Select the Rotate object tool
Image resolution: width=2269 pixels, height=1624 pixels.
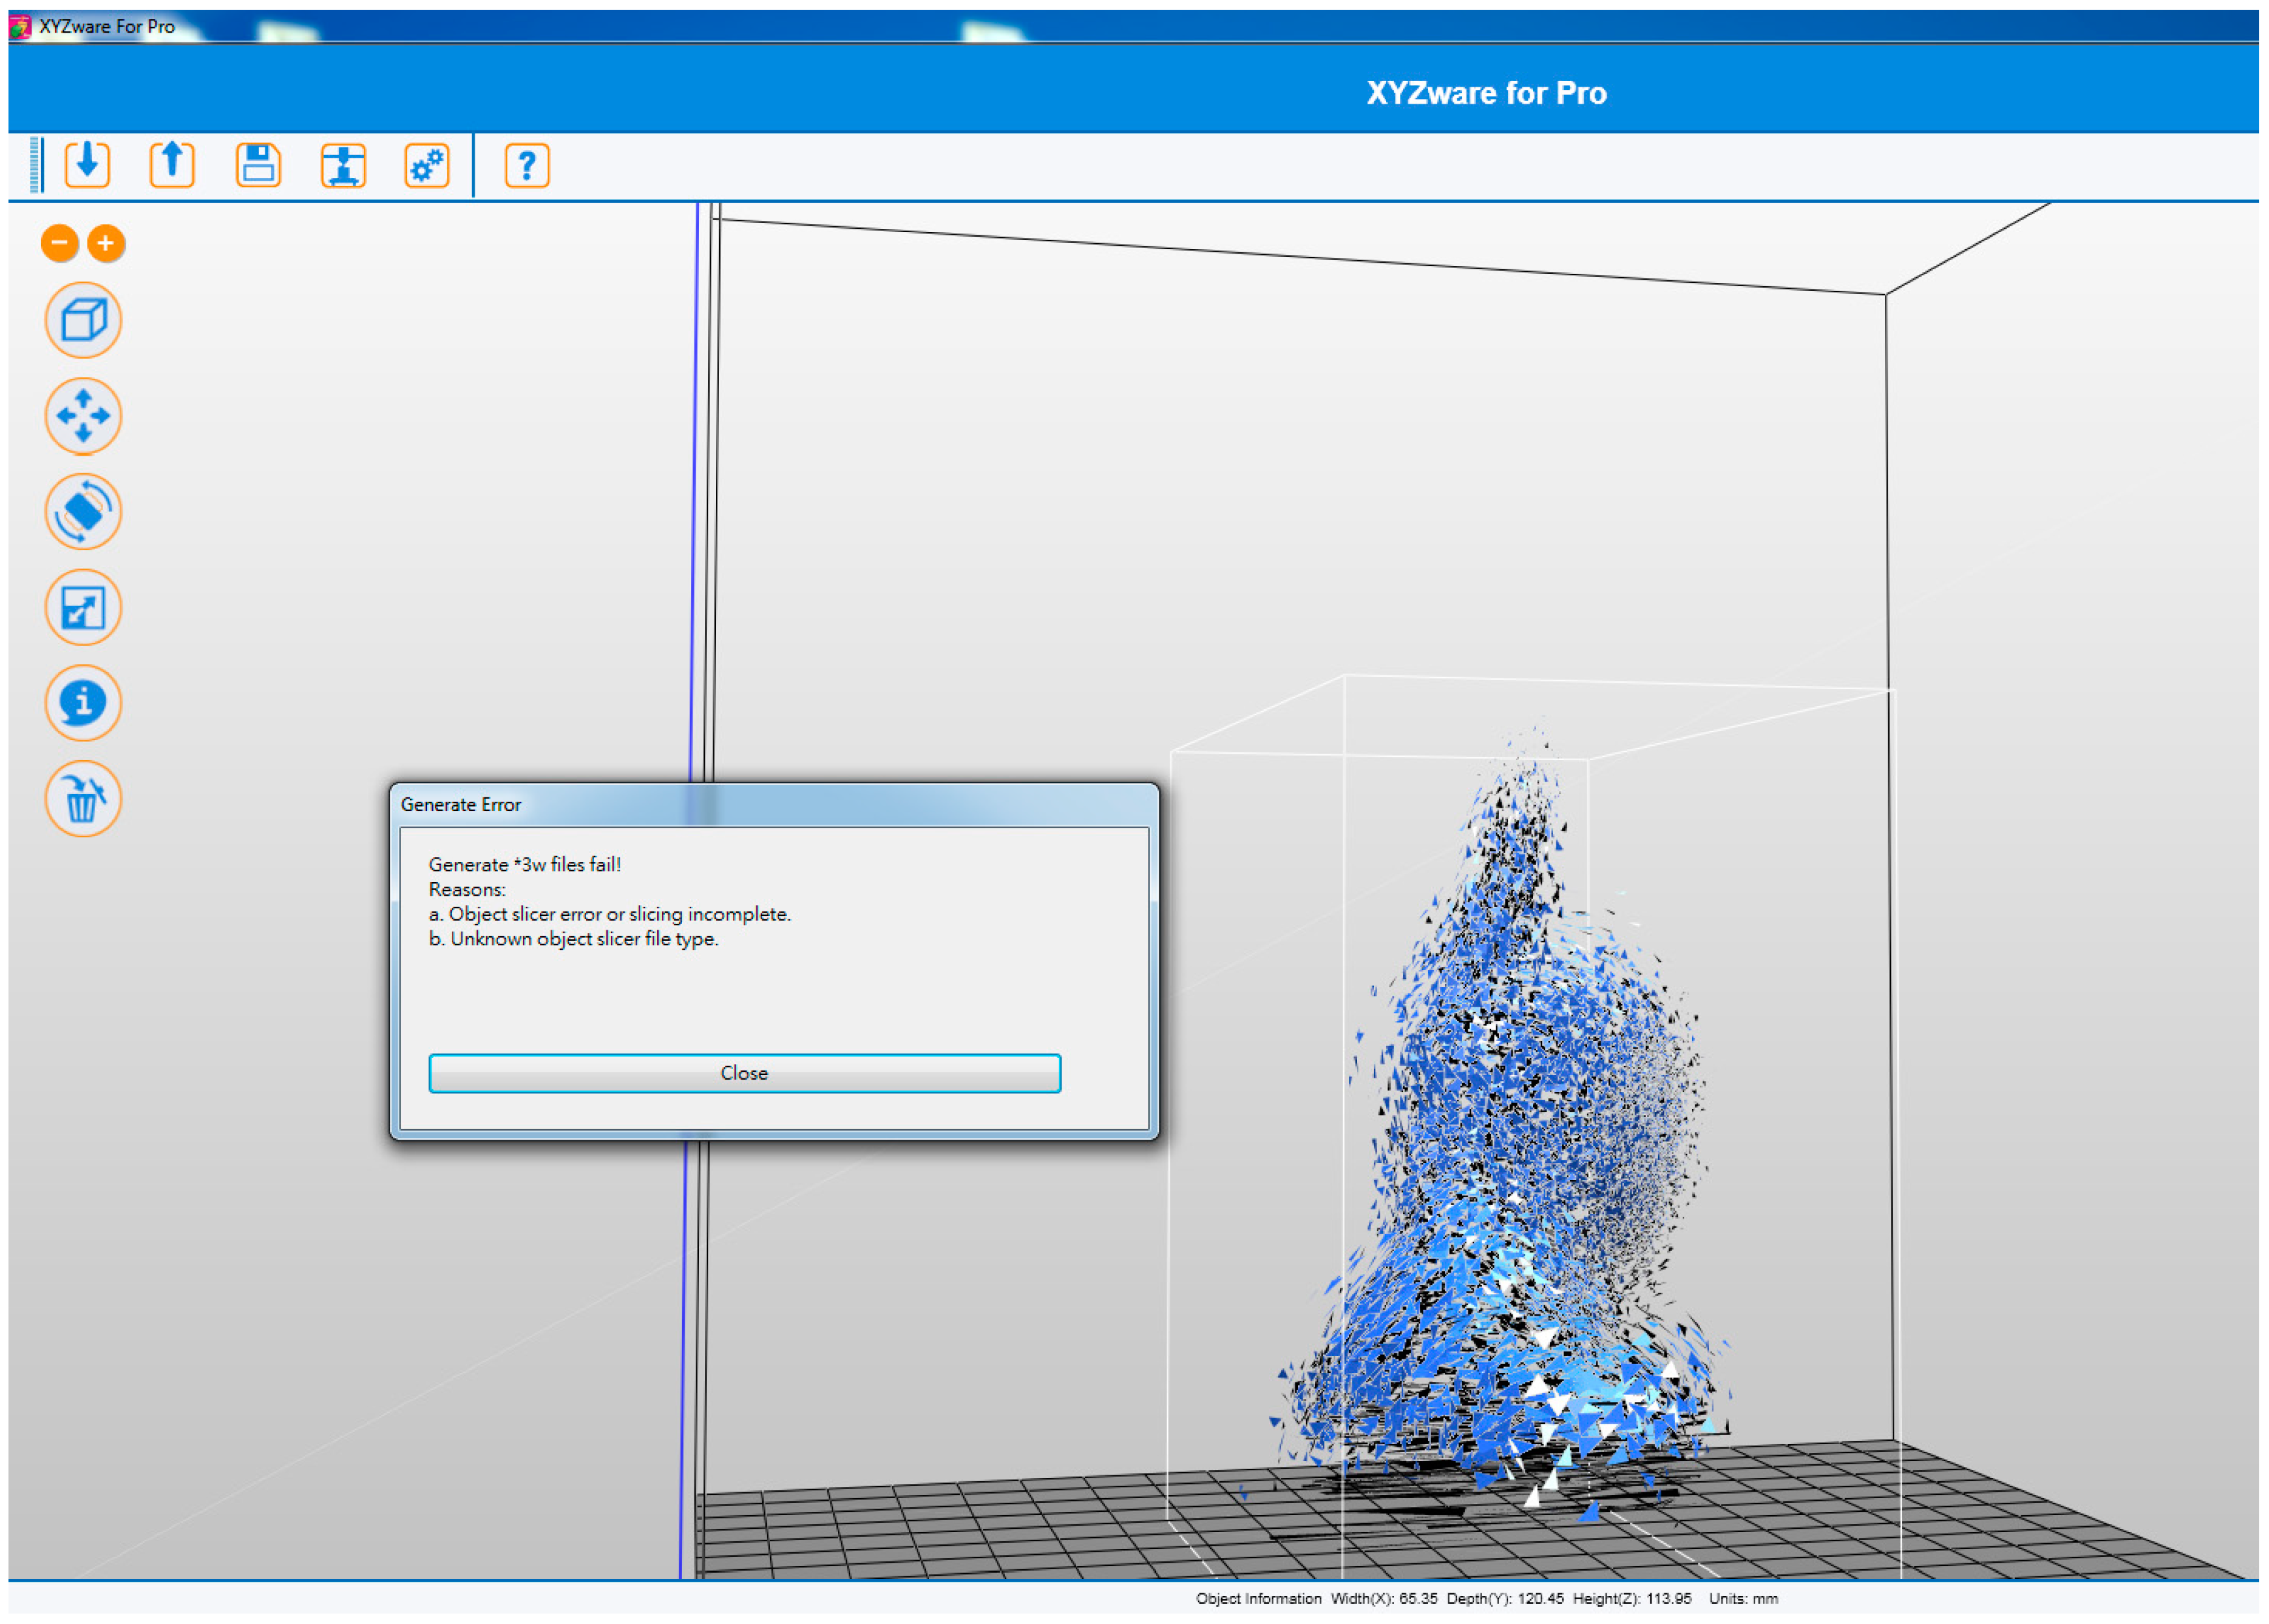pos(83,511)
